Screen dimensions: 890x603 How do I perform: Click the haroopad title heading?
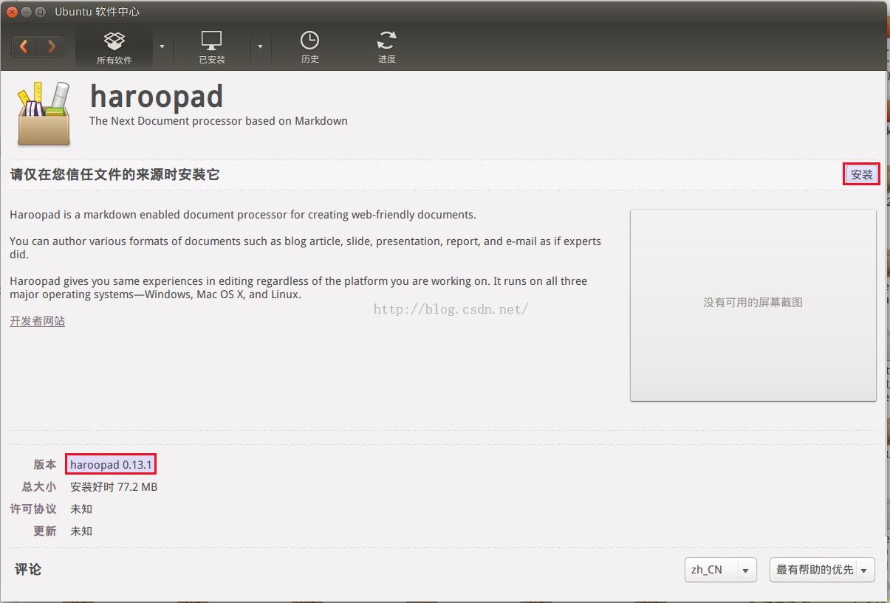157,97
